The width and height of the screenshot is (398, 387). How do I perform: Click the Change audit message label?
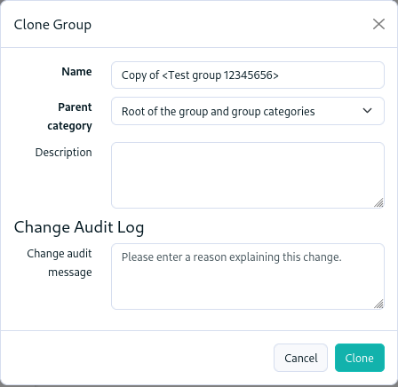point(60,263)
